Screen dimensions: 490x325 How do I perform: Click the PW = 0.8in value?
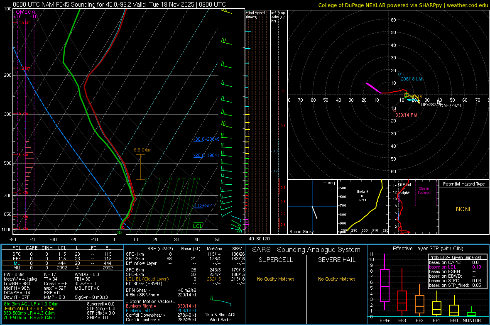coord(14,274)
